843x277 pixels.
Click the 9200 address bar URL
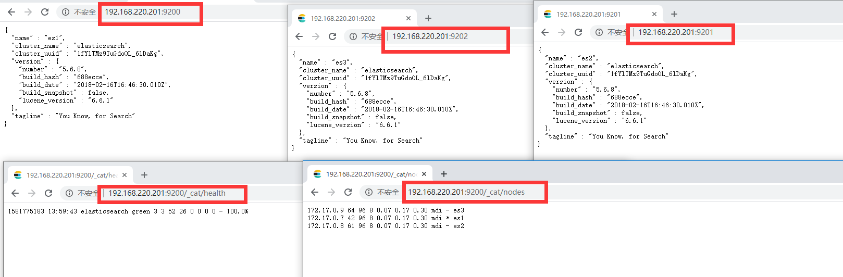(142, 12)
